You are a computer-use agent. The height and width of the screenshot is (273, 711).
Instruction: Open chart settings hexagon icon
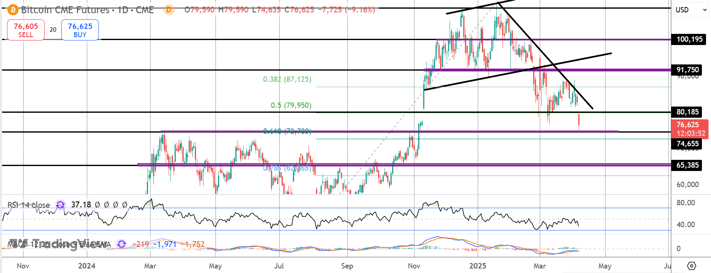pyautogui.click(x=692, y=266)
